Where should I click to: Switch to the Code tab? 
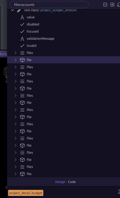pyautogui.click(x=72, y=182)
